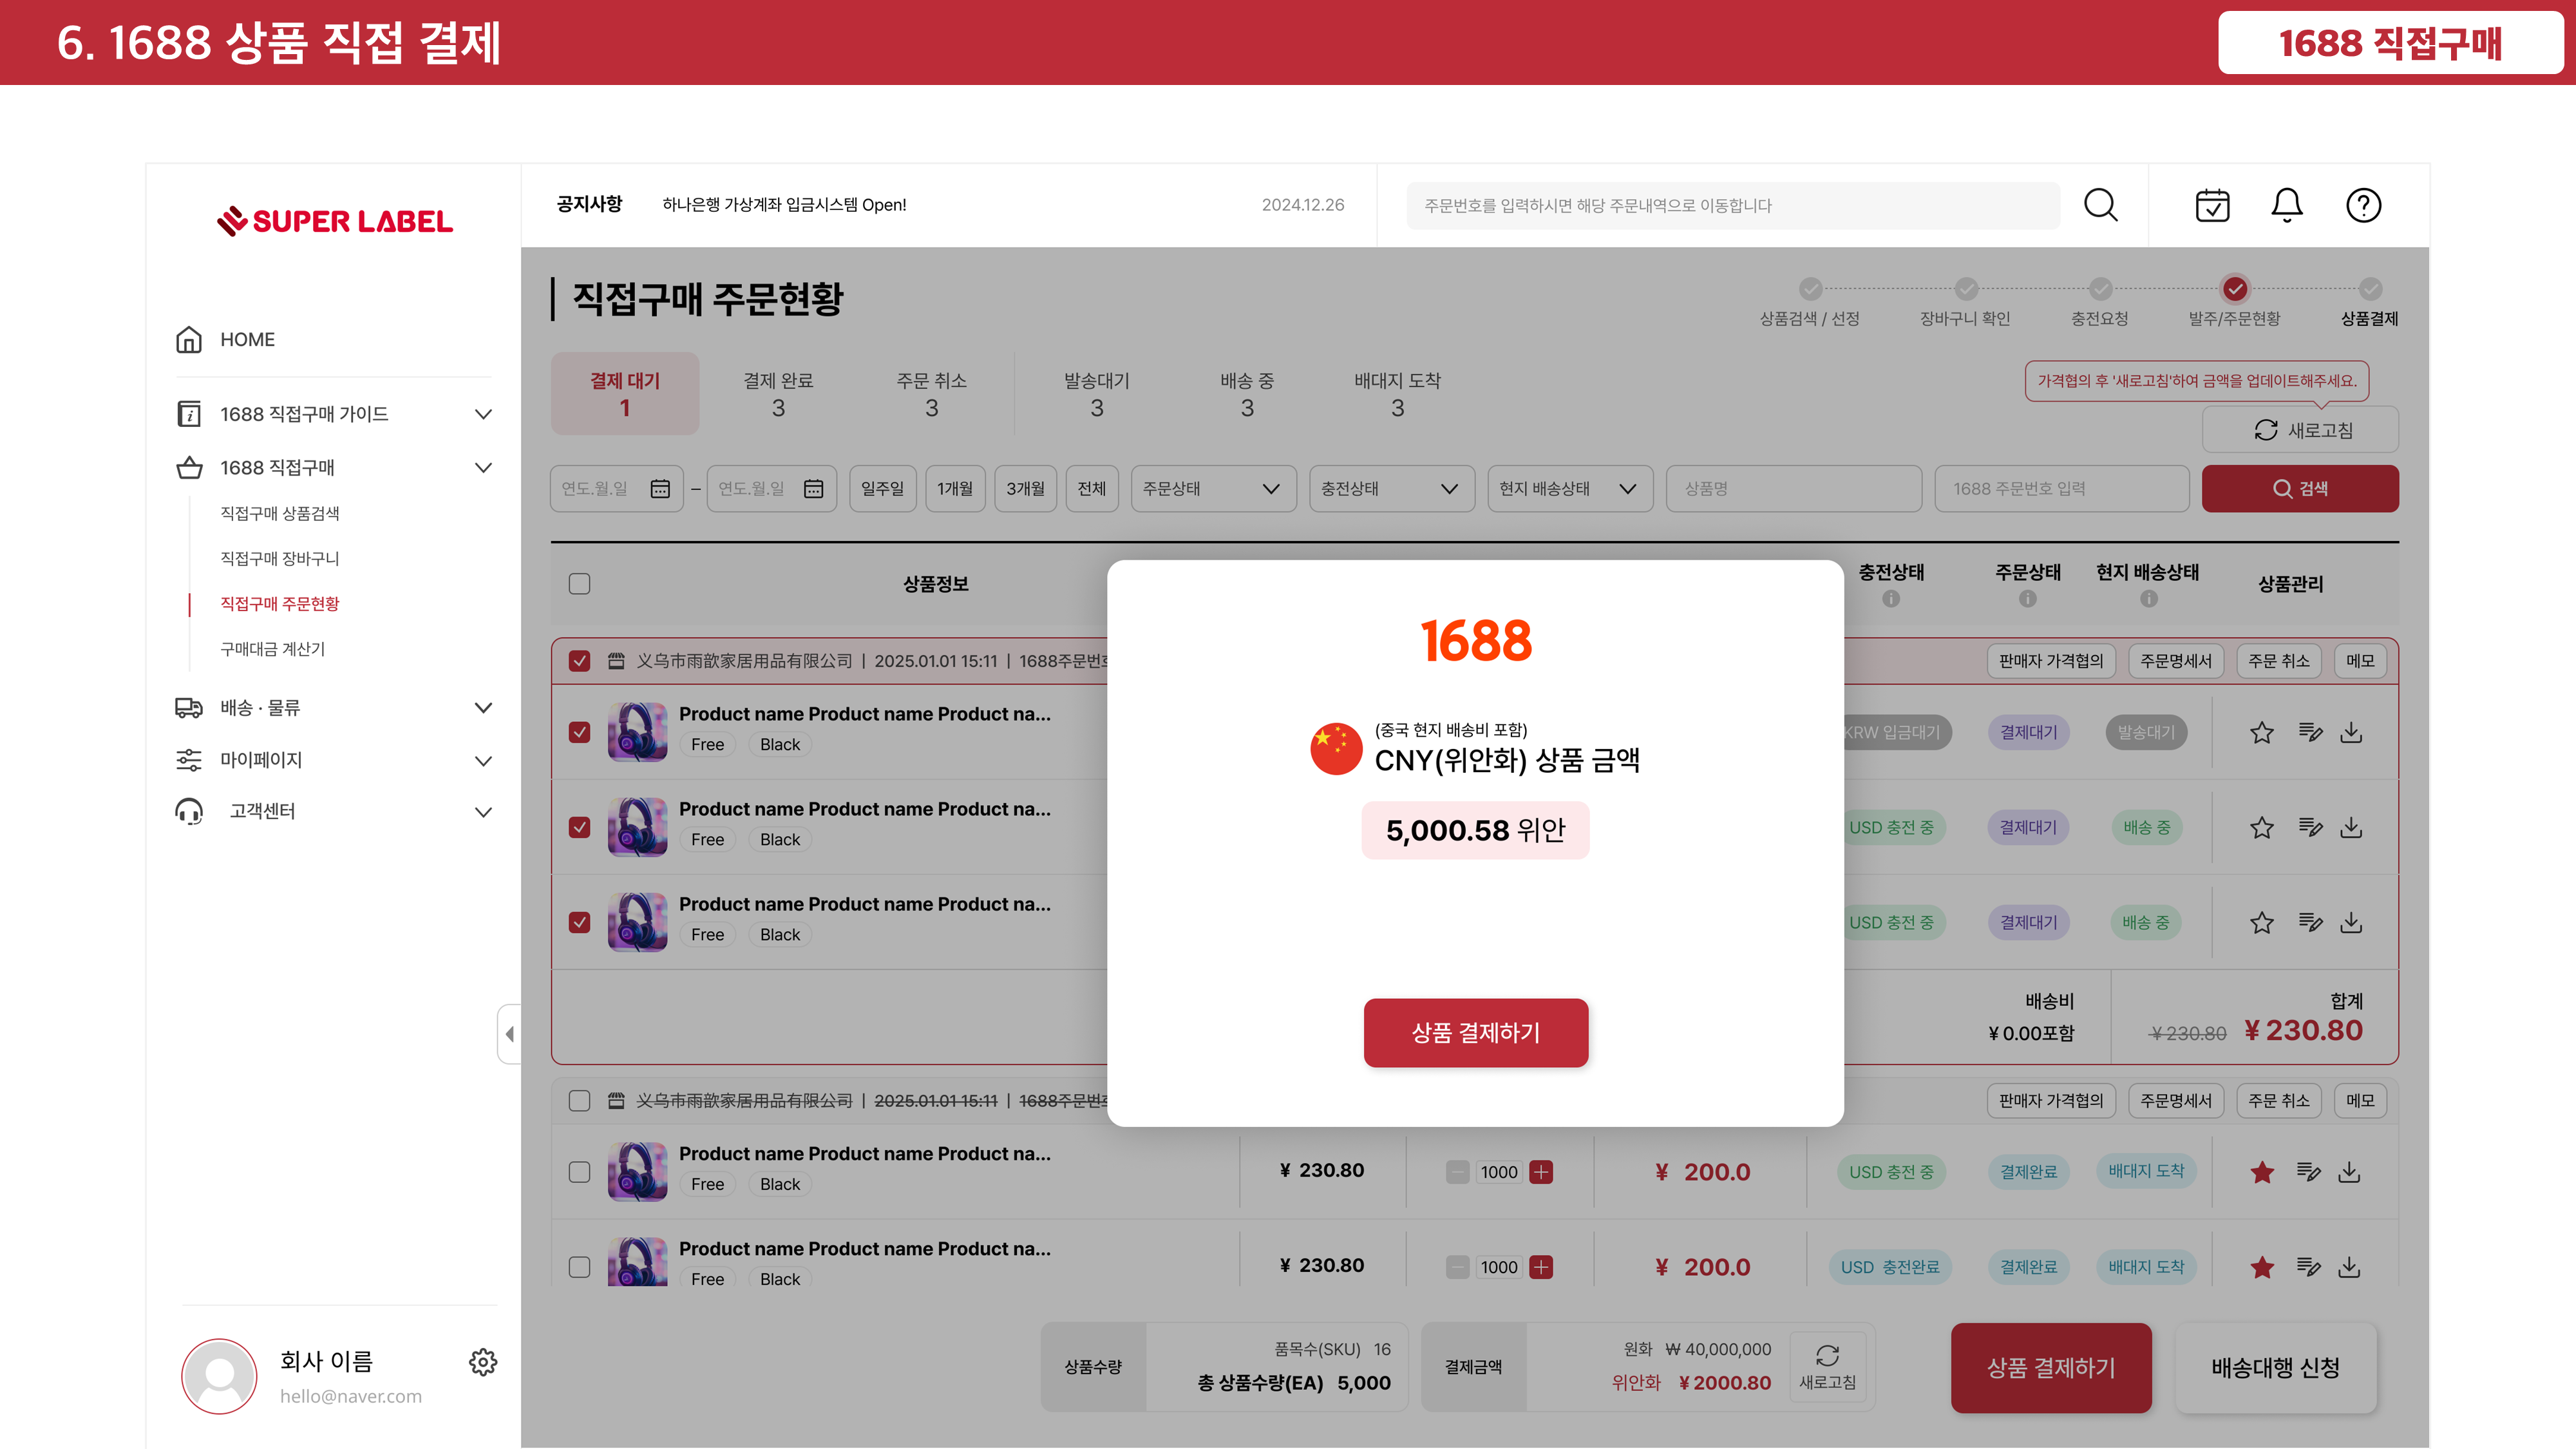2576x1449 pixels.
Task: Open 충전상태 dropdown filter
Action: tap(1391, 489)
